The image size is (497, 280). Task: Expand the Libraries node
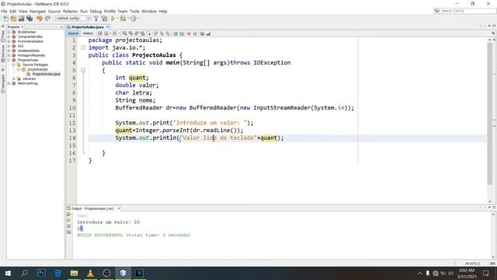point(14,79)
